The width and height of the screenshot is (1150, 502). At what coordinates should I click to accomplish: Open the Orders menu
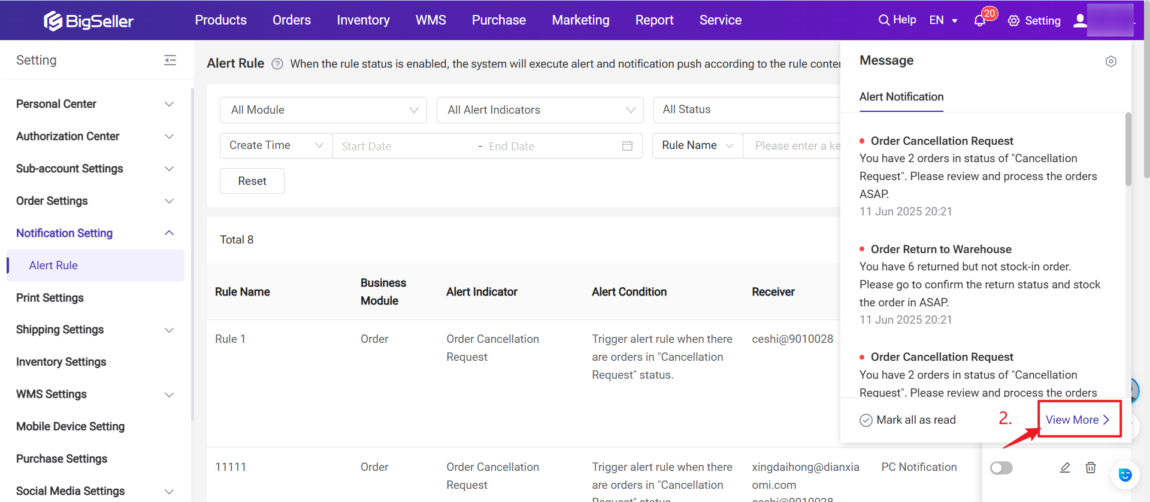click(x=292, y=20)
